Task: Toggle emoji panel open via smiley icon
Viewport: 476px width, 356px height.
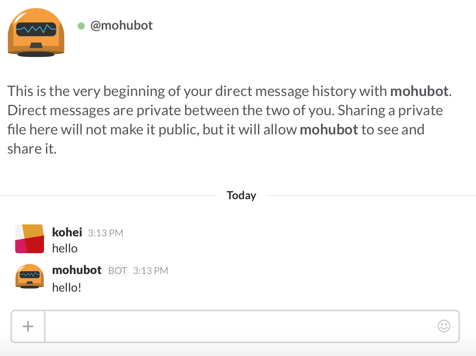Action: coord(444,326)
